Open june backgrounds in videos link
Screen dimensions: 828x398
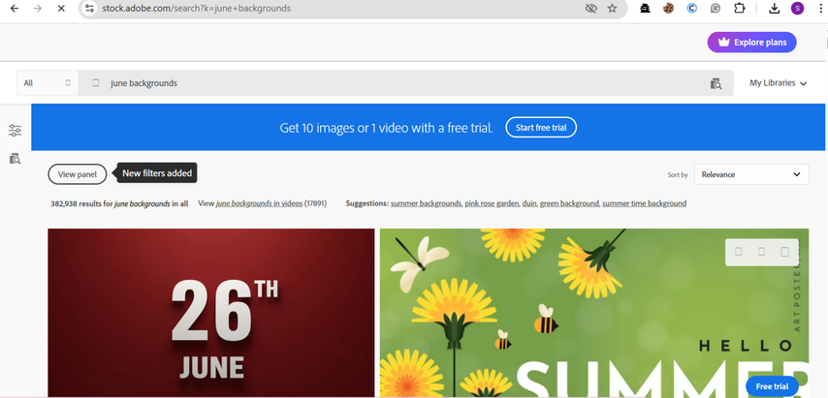click(261, 203)
